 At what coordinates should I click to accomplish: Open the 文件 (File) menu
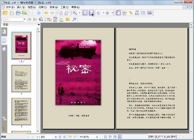(10, 7)
